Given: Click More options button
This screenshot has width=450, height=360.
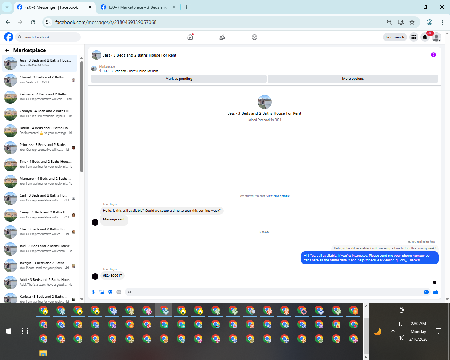Looking at the screenshot, I should tap(353, 79).
